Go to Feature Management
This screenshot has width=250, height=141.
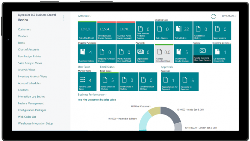(31, 103)
